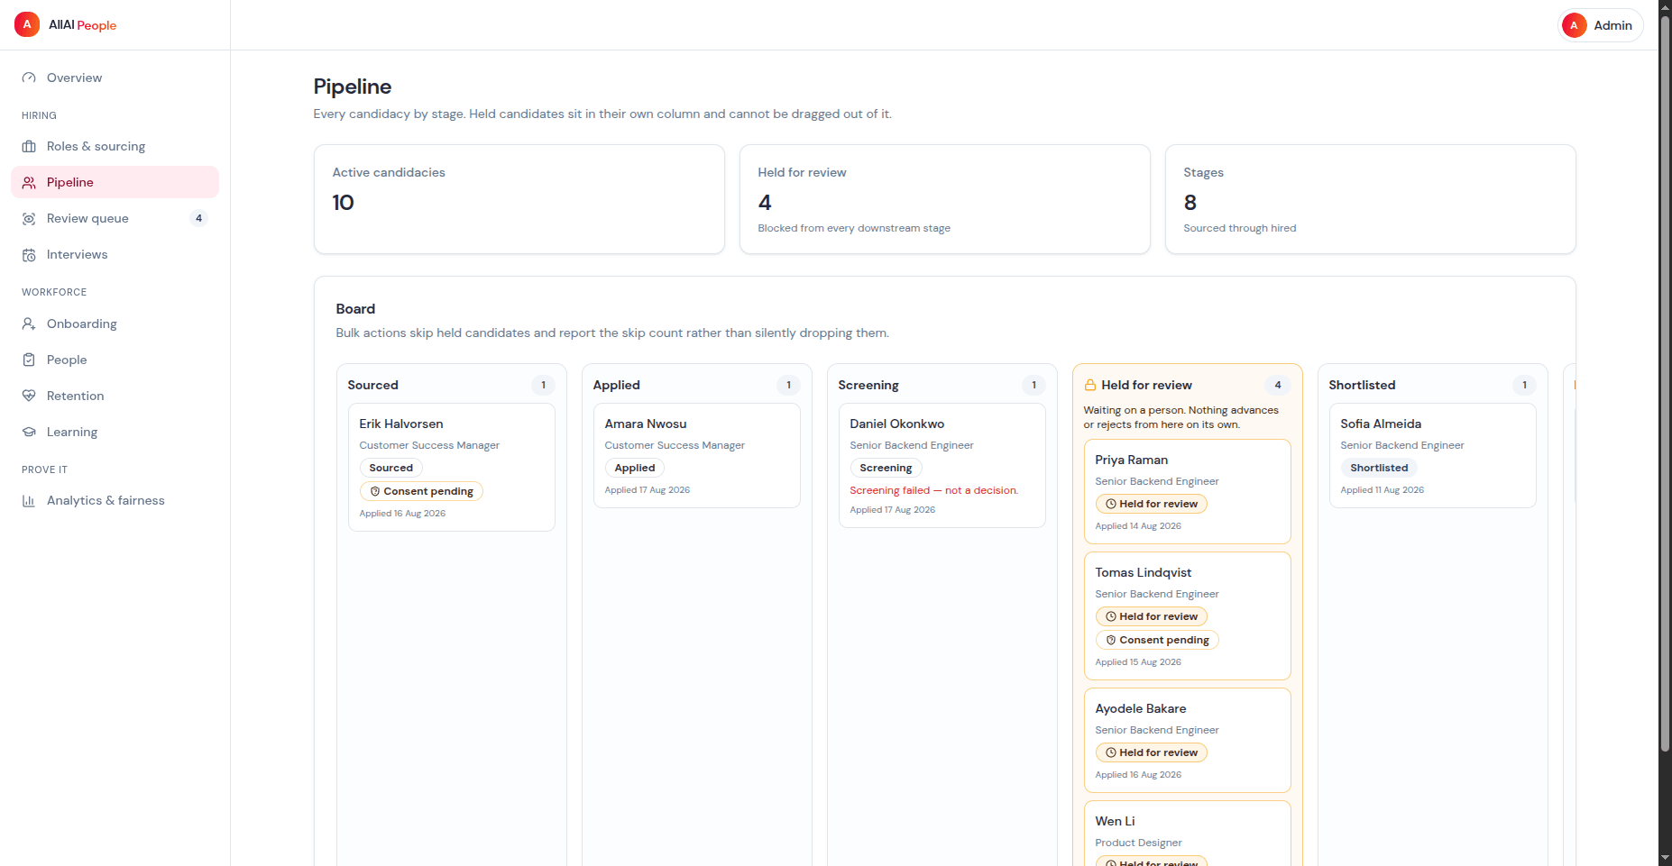The image size is (1672, 866).
Task: Click Tomas Lindqvist's Consent pending badge
Action: 1157,640
